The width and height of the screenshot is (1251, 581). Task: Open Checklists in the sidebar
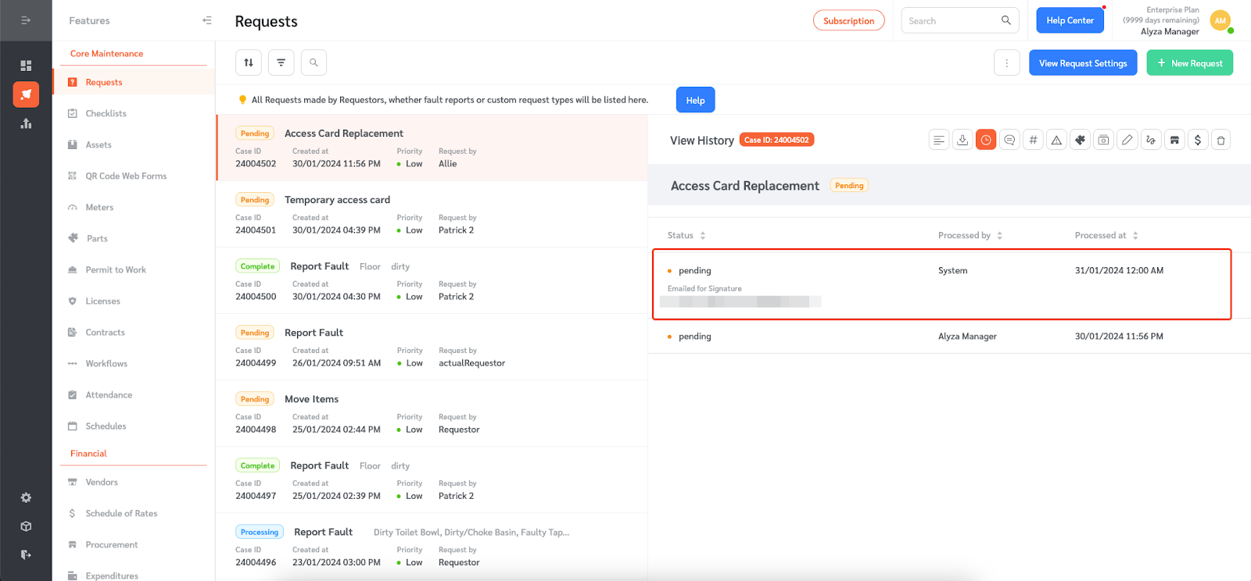tap(106, 114)
